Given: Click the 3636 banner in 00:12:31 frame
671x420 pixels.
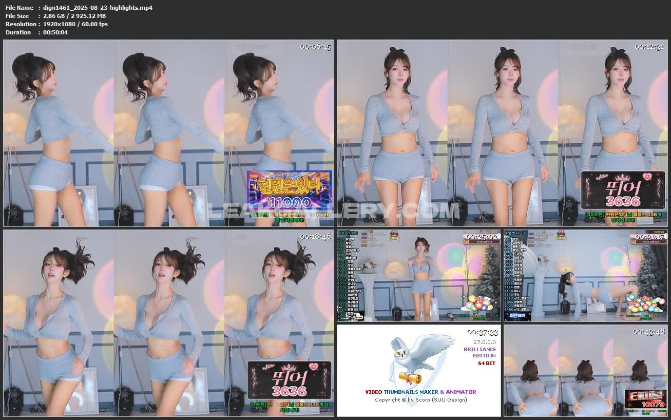Looking at the screenshot, I should (x=622, y=191).
